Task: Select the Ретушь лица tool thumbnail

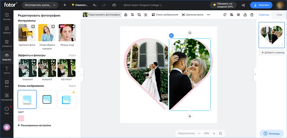Action: 67,33
